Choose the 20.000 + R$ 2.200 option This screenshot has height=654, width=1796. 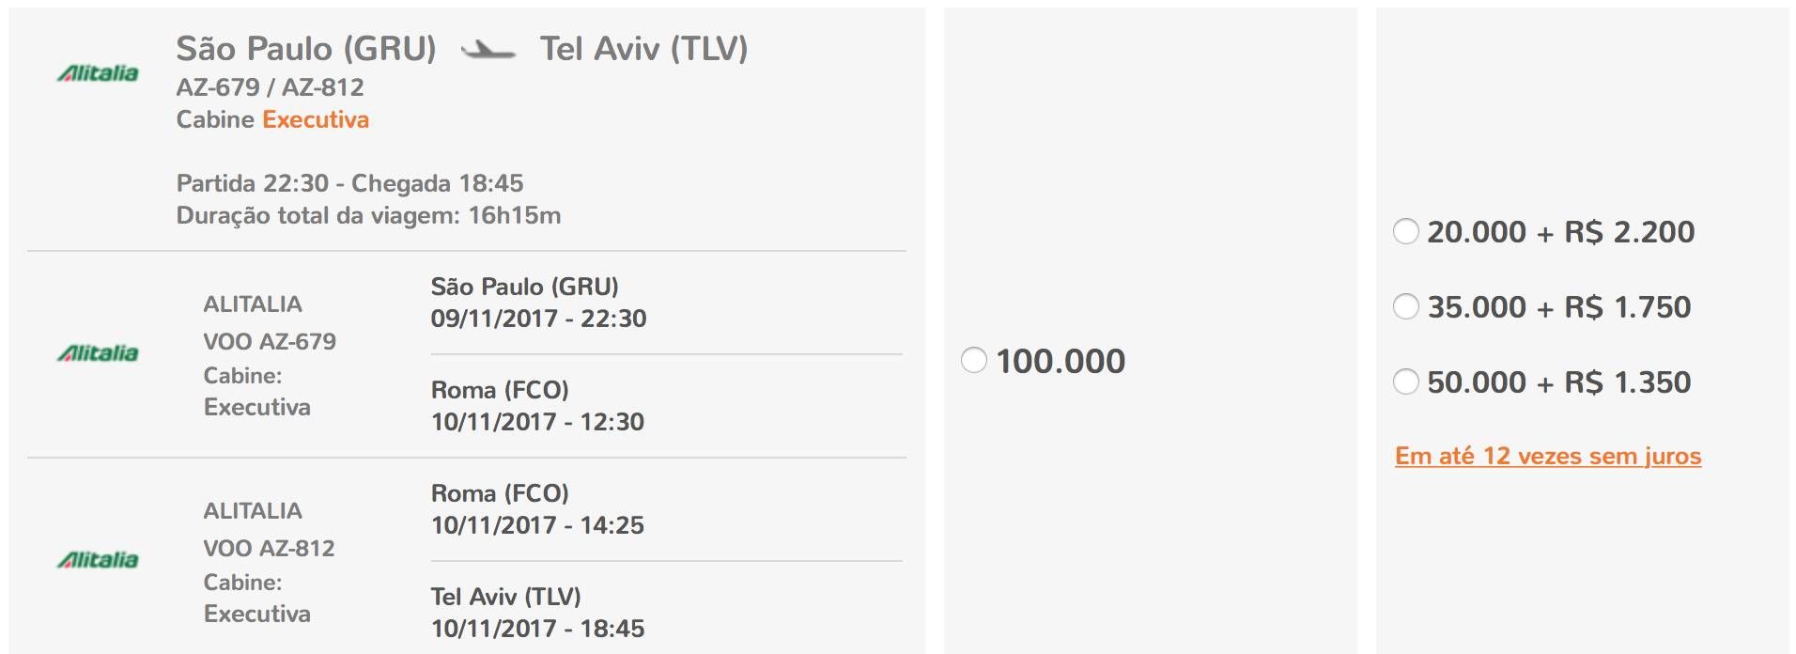[1406, 231]
